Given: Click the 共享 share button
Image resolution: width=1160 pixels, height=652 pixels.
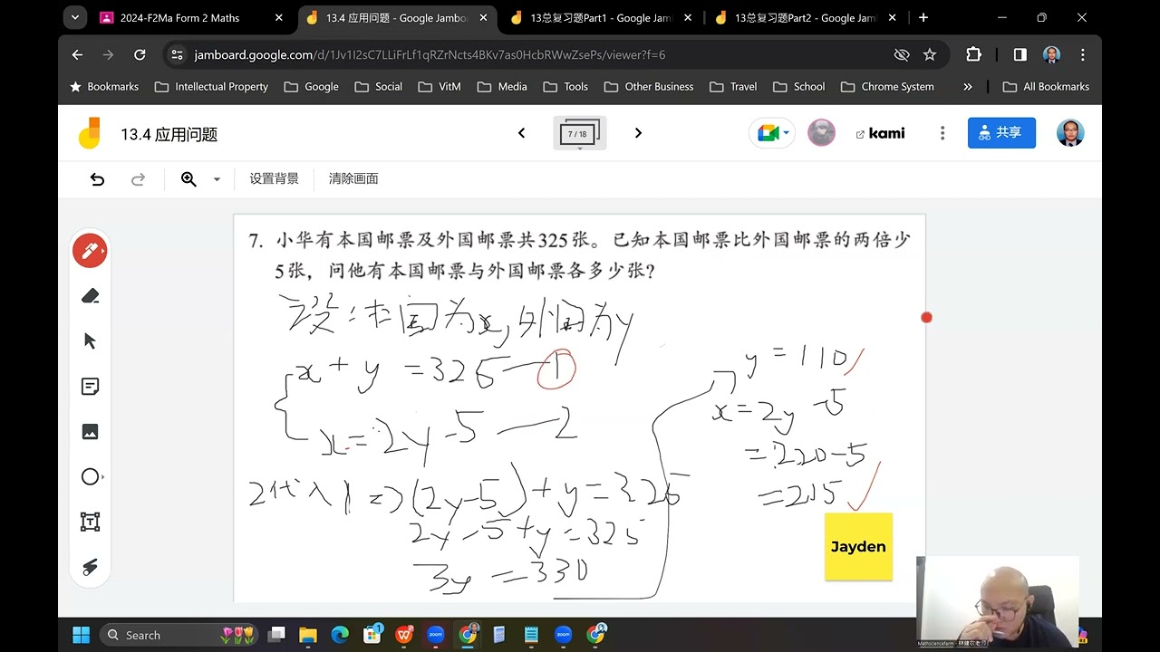Looking at the screenshot, I should tap(1001, 133).
